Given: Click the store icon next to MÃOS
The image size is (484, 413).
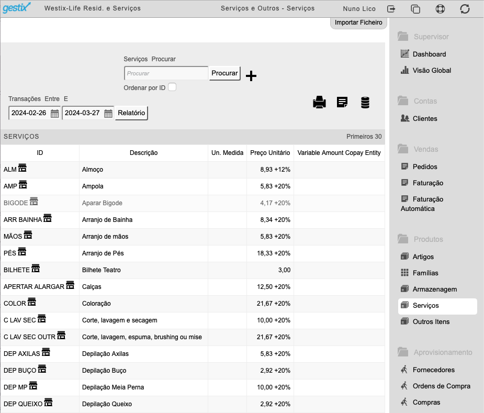Looking at the screenshot, I should (x=28, y=235).
